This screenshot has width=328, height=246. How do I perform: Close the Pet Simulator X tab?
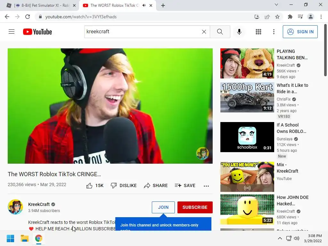point(74,5)
